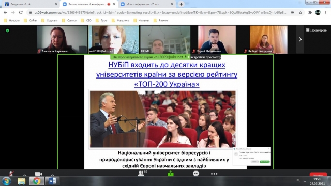Screen dimensions: 331x186
Task: Open the Zoom chat bubble icon
Action: (196, 174)
